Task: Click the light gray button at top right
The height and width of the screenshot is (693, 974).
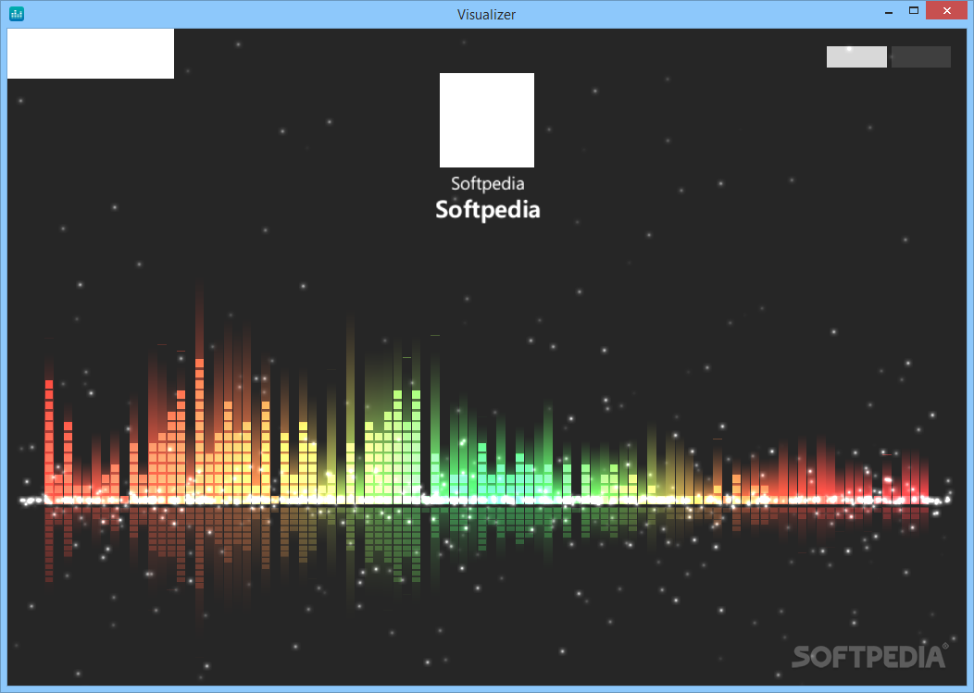Action: [x=856, y=56]
